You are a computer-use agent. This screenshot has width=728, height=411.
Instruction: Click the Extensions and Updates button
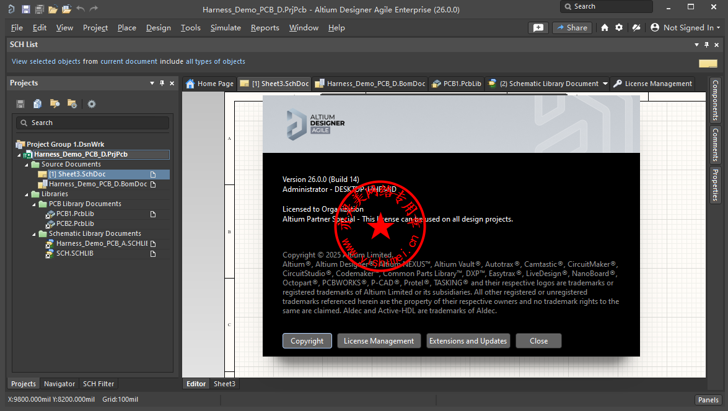[468, 341]
